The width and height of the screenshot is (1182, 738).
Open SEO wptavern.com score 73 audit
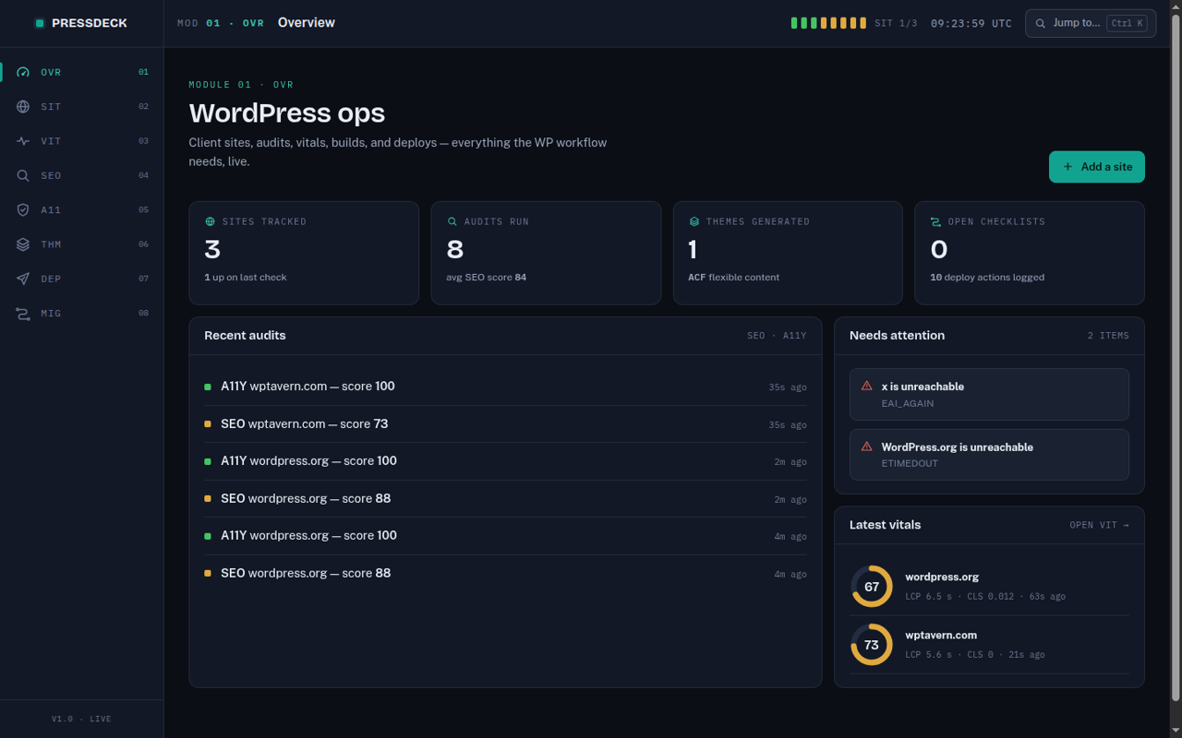coord(505,424)
